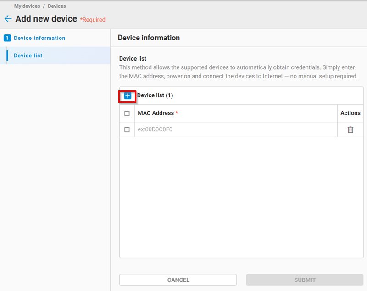Click the Add new device page title
The height and width of the screenshot is (291, 367).
[46, 19]
